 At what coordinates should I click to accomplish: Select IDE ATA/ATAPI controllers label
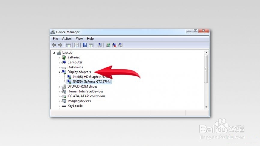click(86, 96)
